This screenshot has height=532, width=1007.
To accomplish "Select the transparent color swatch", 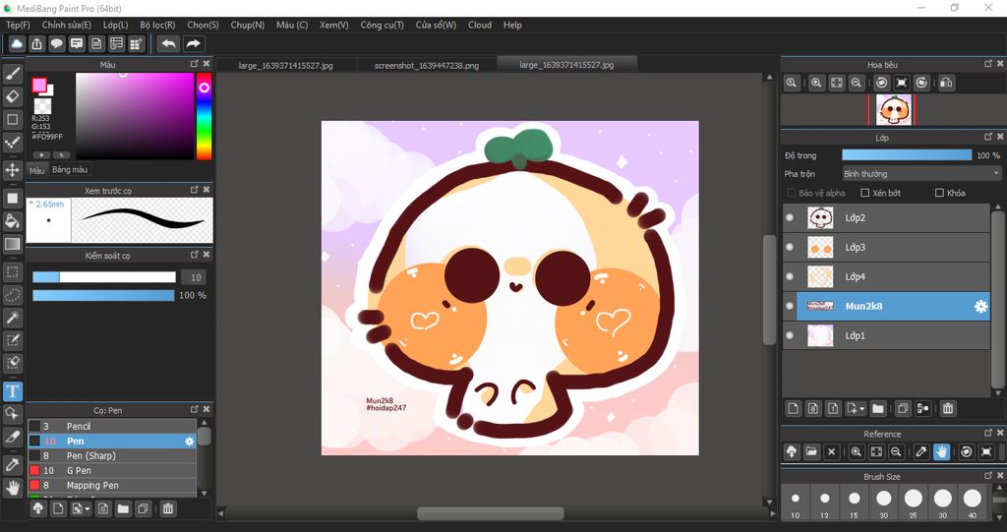I will (x=42, y=106).
